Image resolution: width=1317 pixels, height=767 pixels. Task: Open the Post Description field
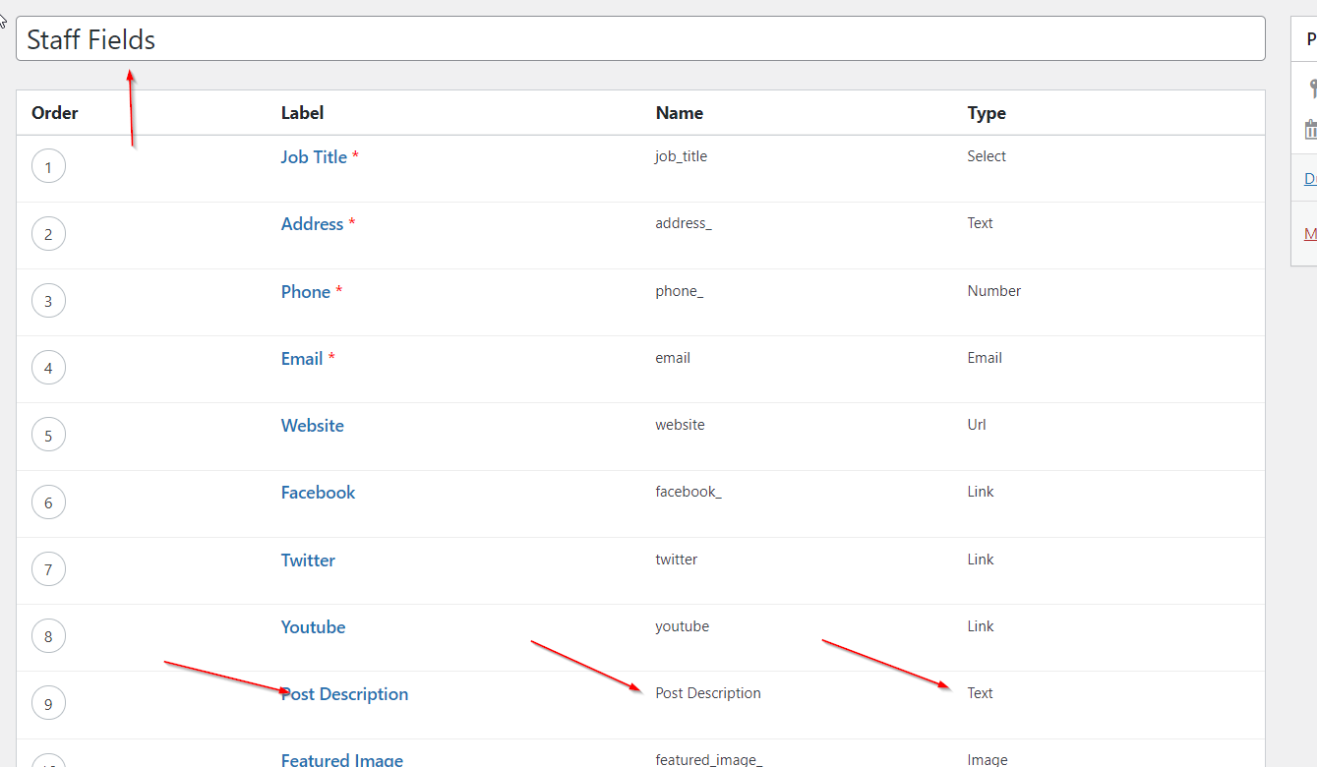(x=344, y=694)
